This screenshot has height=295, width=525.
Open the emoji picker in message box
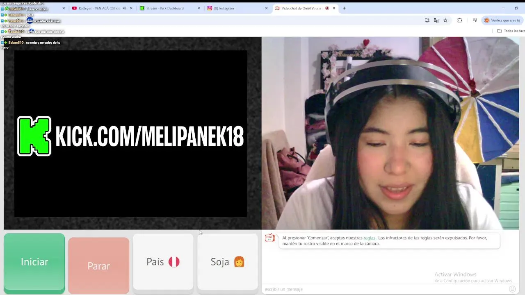[x=512, y=289]
